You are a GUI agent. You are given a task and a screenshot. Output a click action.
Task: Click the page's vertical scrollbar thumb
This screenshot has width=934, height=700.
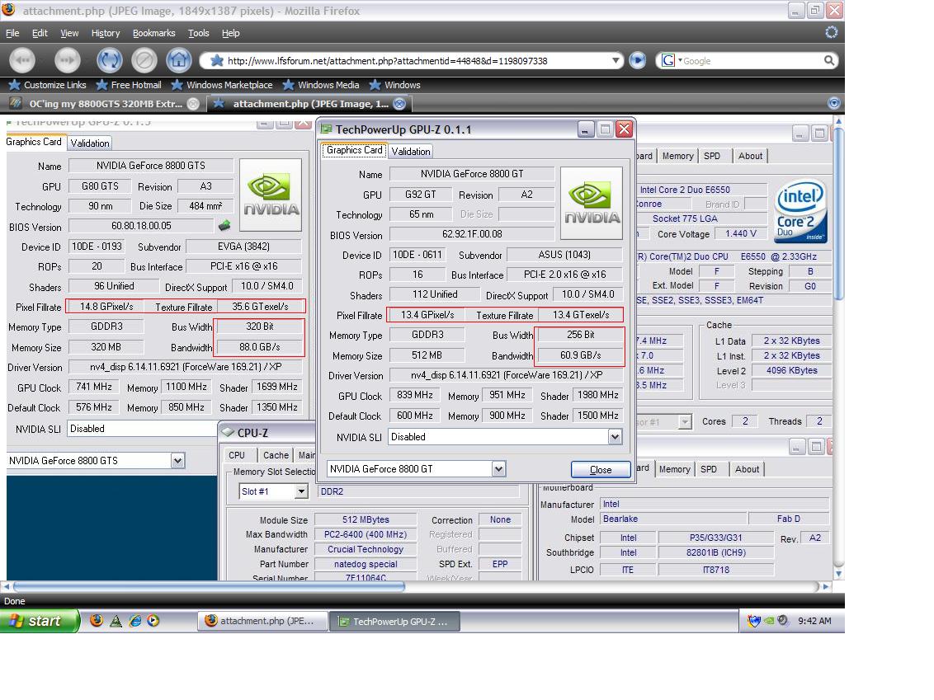click(x=838, y=213)
